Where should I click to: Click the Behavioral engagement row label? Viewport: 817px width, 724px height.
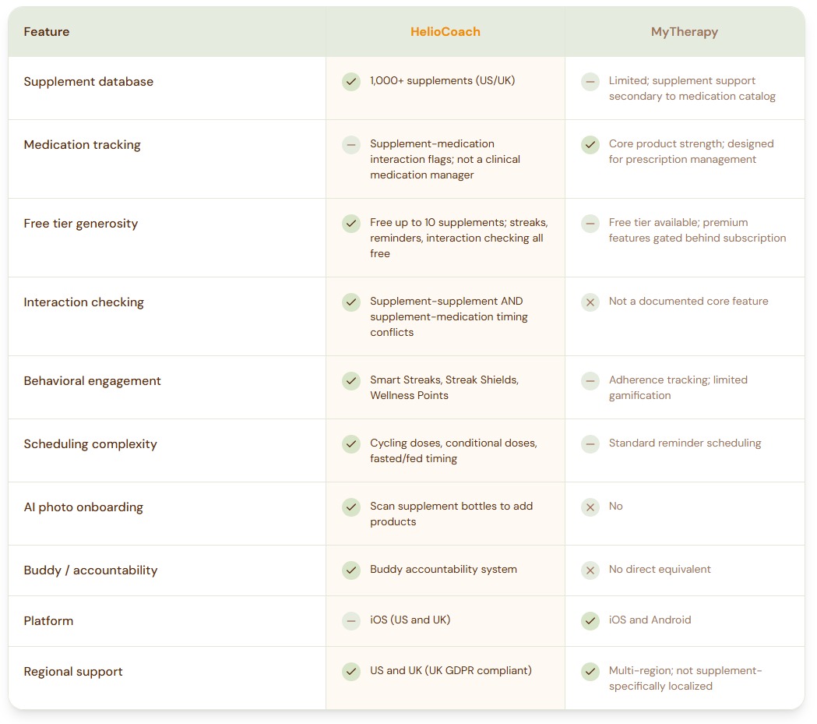point(93,381)
